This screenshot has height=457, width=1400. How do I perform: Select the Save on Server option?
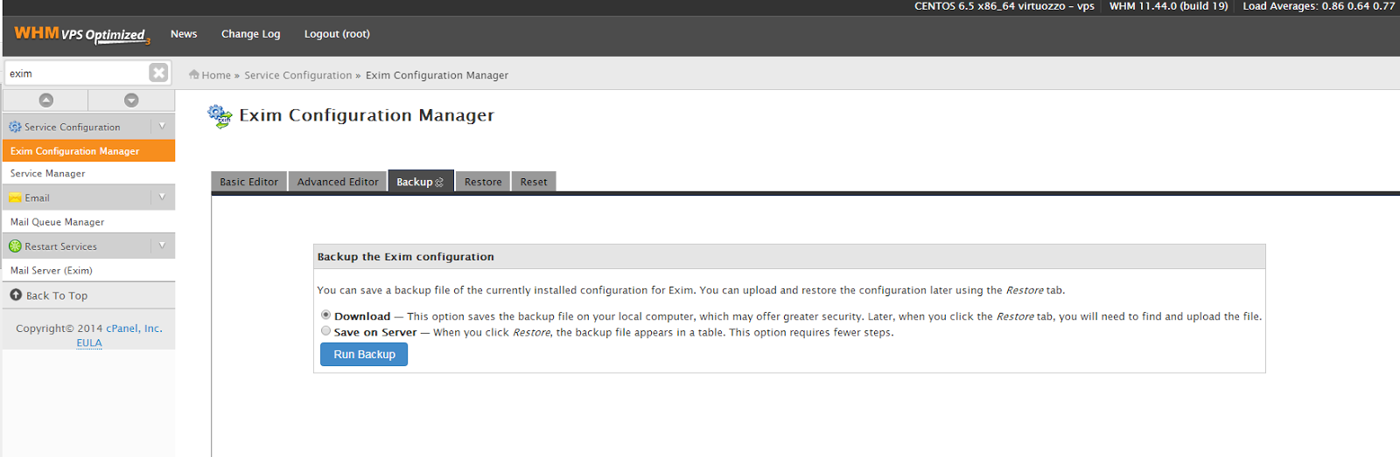coord(325,330)
